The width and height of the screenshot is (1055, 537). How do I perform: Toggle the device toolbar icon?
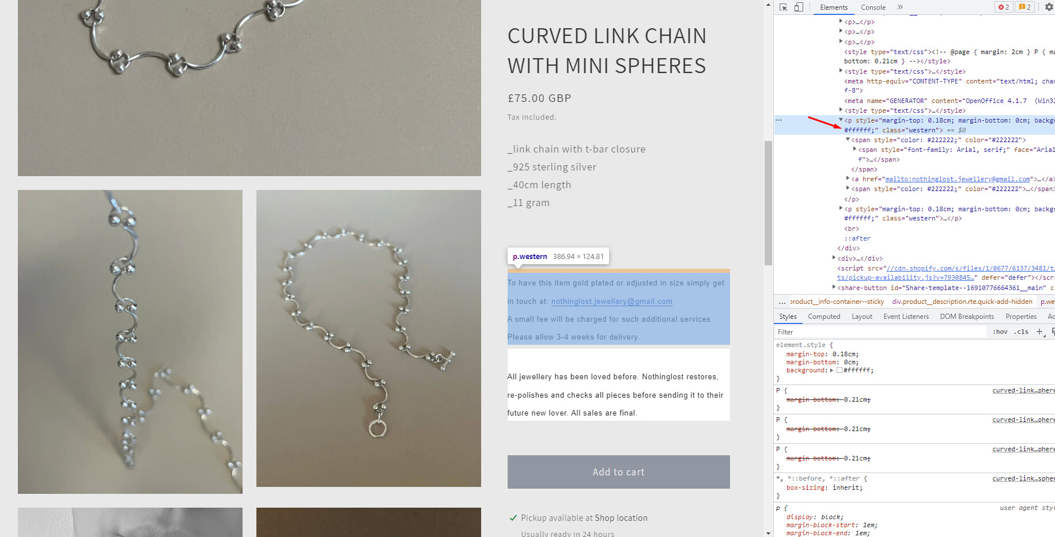pos(799,7)
